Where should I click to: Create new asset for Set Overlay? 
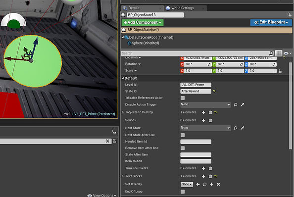[x=211, y=184]
